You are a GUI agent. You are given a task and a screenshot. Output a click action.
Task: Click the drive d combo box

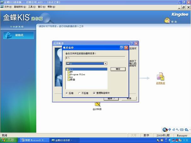point(87,63)
